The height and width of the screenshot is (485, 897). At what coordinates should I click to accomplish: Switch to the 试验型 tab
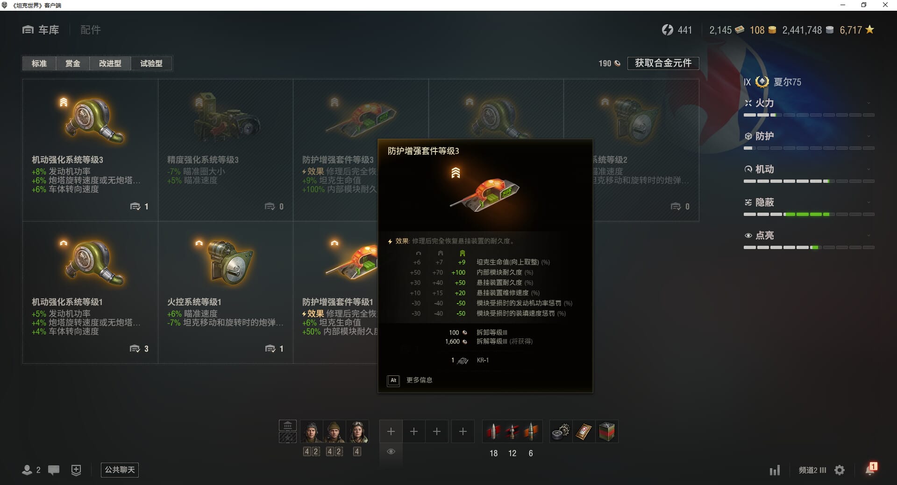(151, 63)
